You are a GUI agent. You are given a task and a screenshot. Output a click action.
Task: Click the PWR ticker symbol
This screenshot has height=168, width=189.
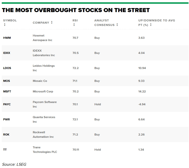pos(7,119)
